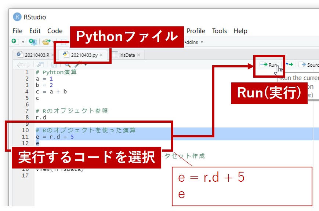Click the Open File folder icon
This screenshot has width=319, height=211.
coord(46,42)
